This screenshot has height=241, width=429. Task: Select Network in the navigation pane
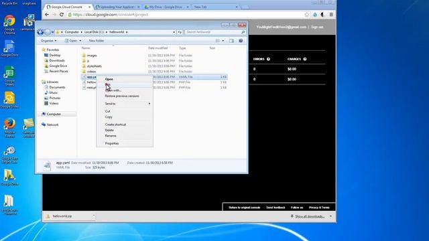pyautogui.click(x=52, y=125)
